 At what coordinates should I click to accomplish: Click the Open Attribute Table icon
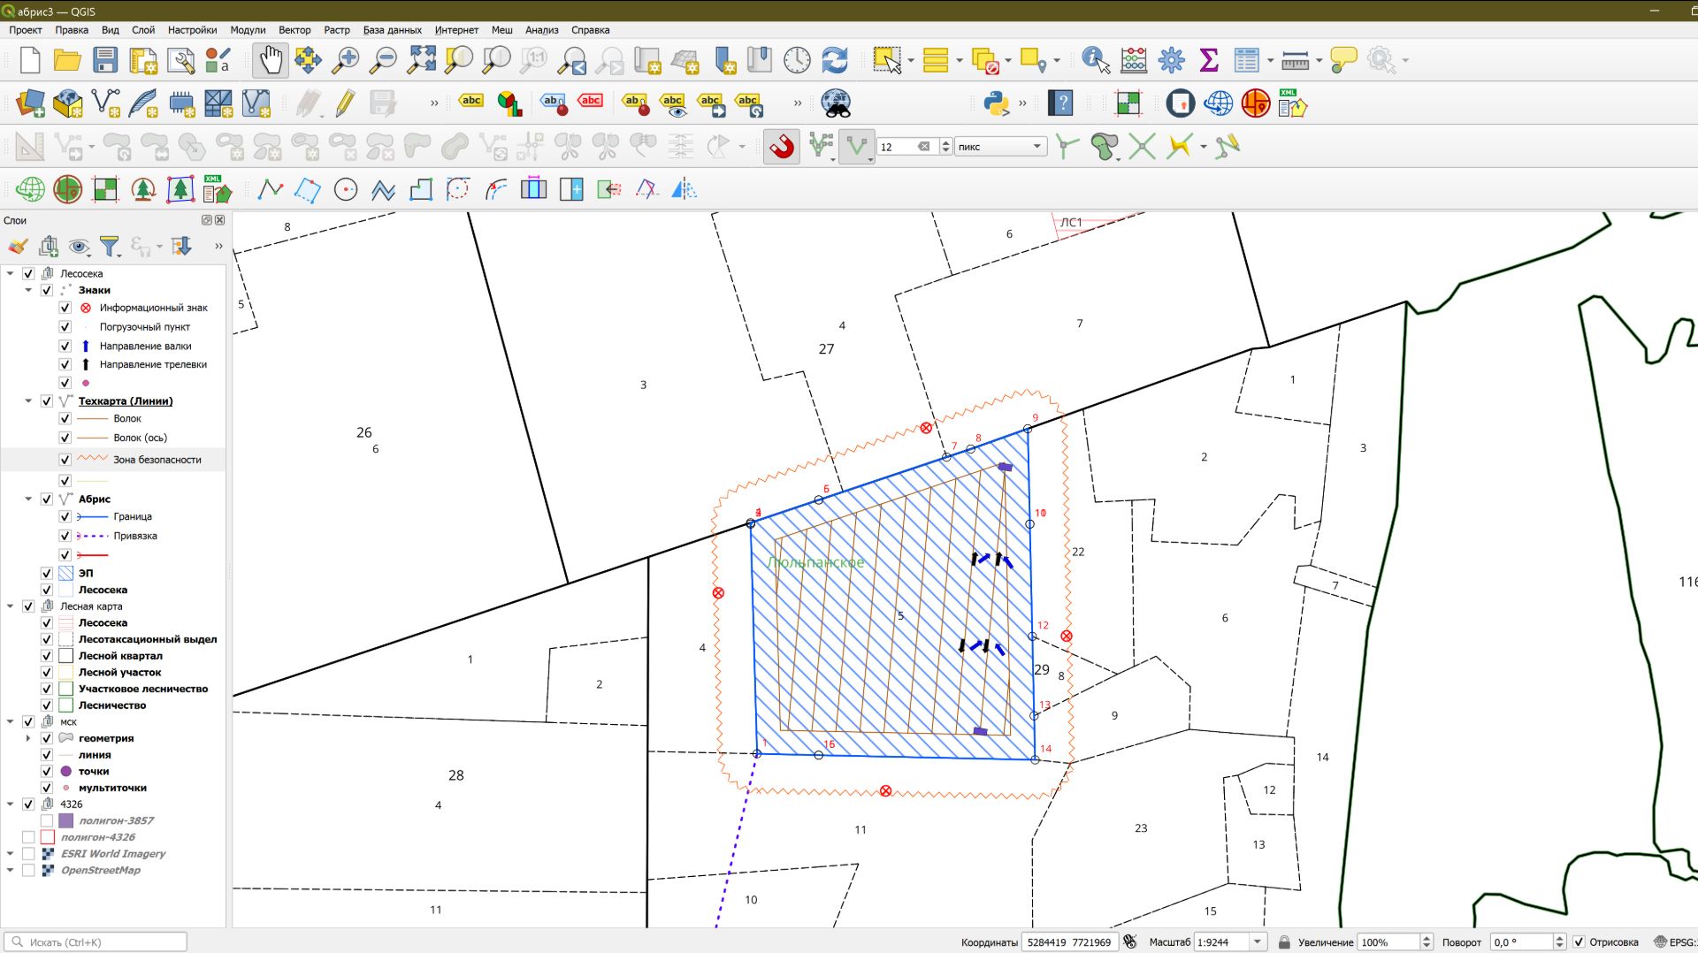click(x=1246, y=60)
